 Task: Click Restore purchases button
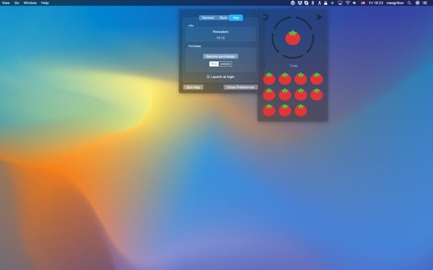(221, 56)
